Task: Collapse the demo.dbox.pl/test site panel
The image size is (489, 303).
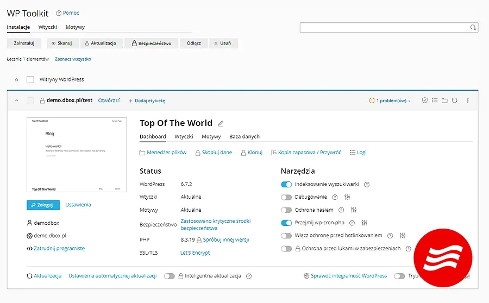Action: [16, 100]
